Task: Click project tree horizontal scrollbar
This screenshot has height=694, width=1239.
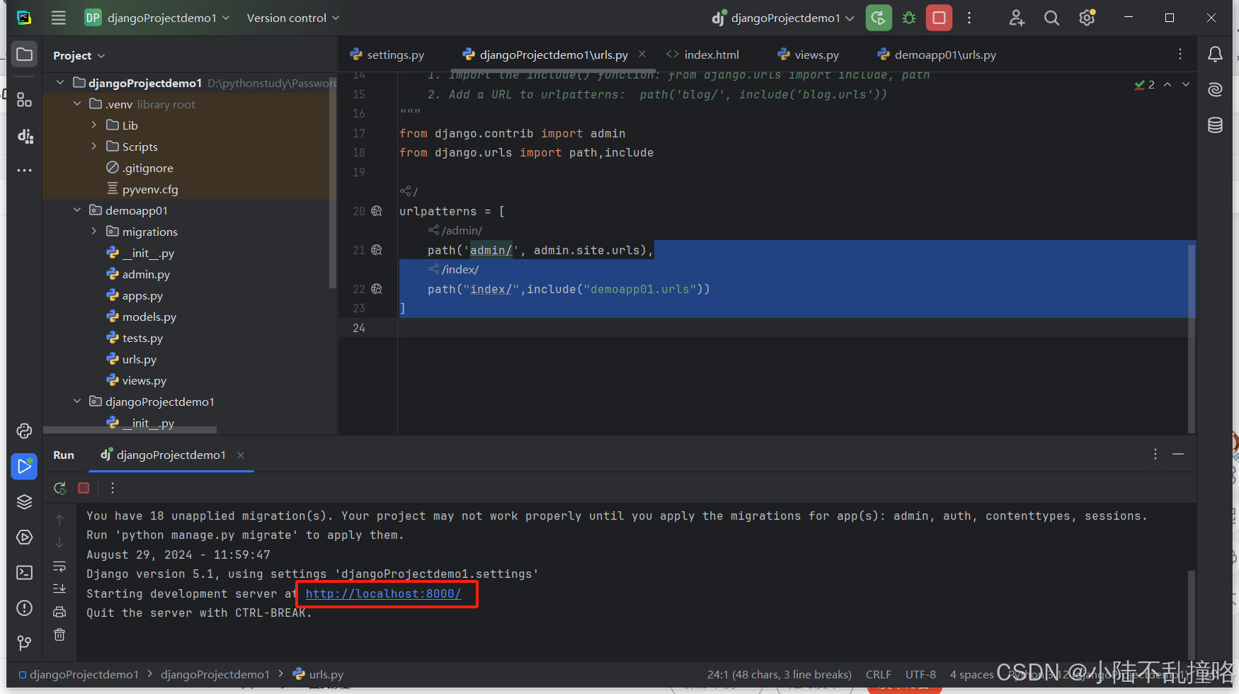Action: 130,429
